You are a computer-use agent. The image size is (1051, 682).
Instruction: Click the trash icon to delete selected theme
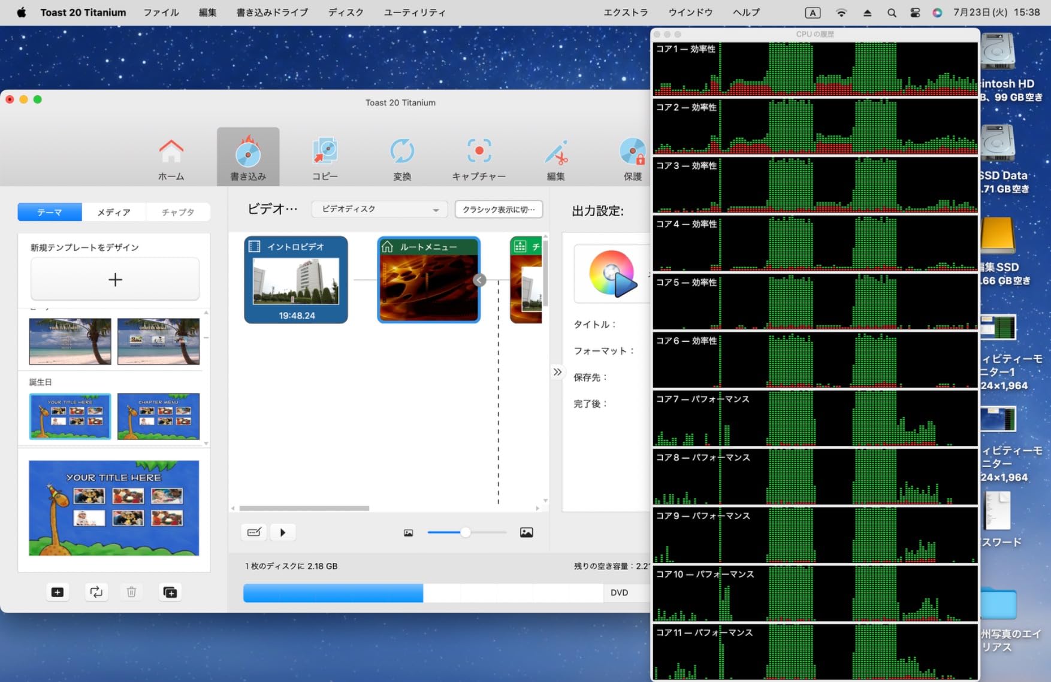click(132, 592)
